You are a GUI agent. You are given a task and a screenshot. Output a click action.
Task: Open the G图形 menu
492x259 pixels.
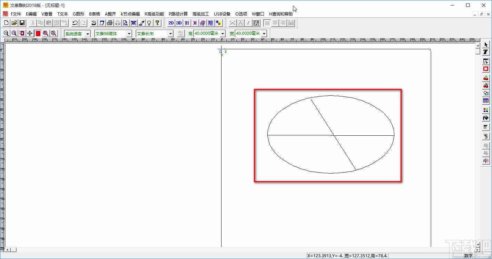point(78,14)
